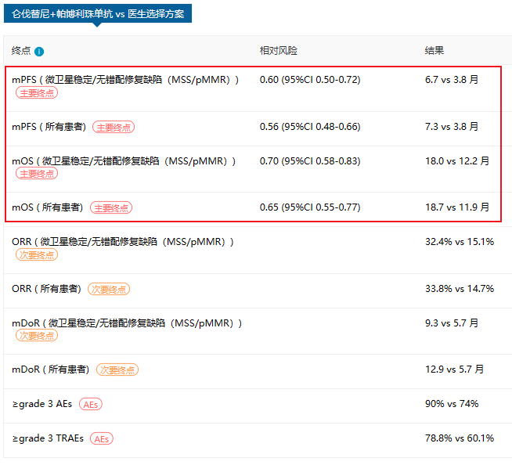Click the 主要终点 tag under mPFS MSS/pMMR row
The width and height of the screenshot is (512, 465).
(x=36, y=92)
